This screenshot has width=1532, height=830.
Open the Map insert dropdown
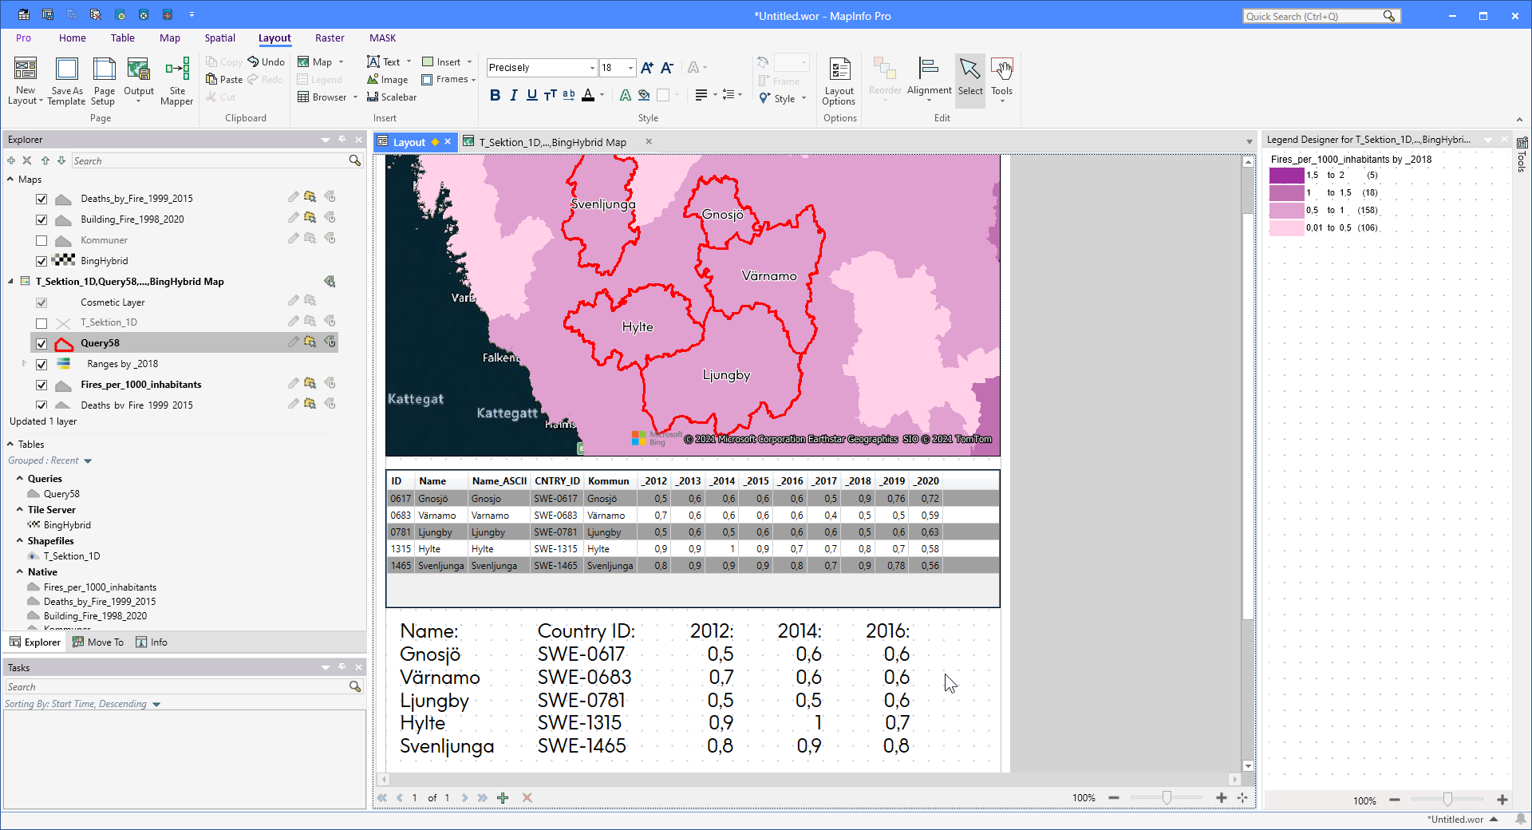[x=341, y=62]
